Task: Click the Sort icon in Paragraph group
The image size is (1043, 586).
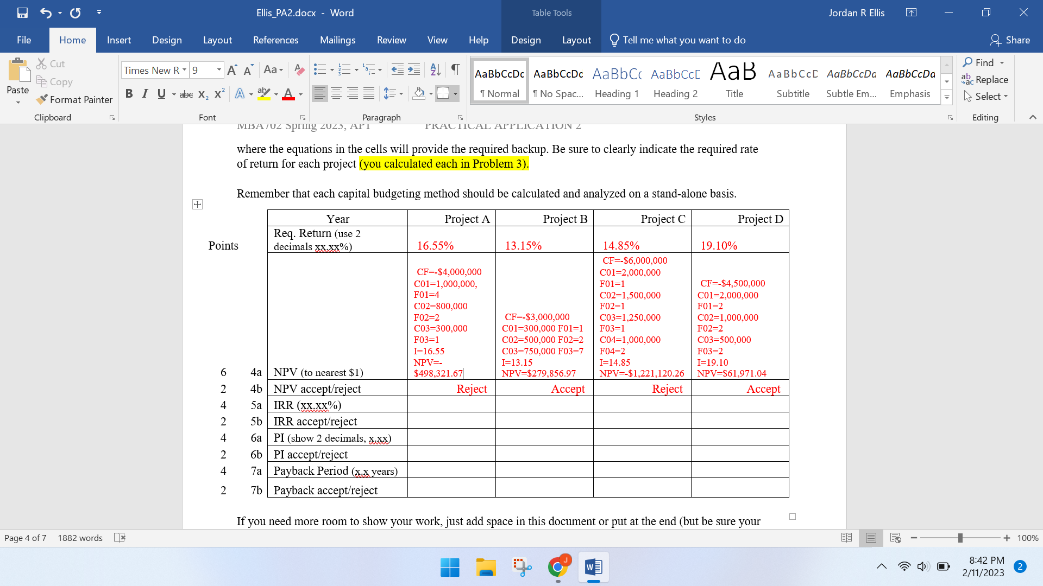Action: click(435, 69)
